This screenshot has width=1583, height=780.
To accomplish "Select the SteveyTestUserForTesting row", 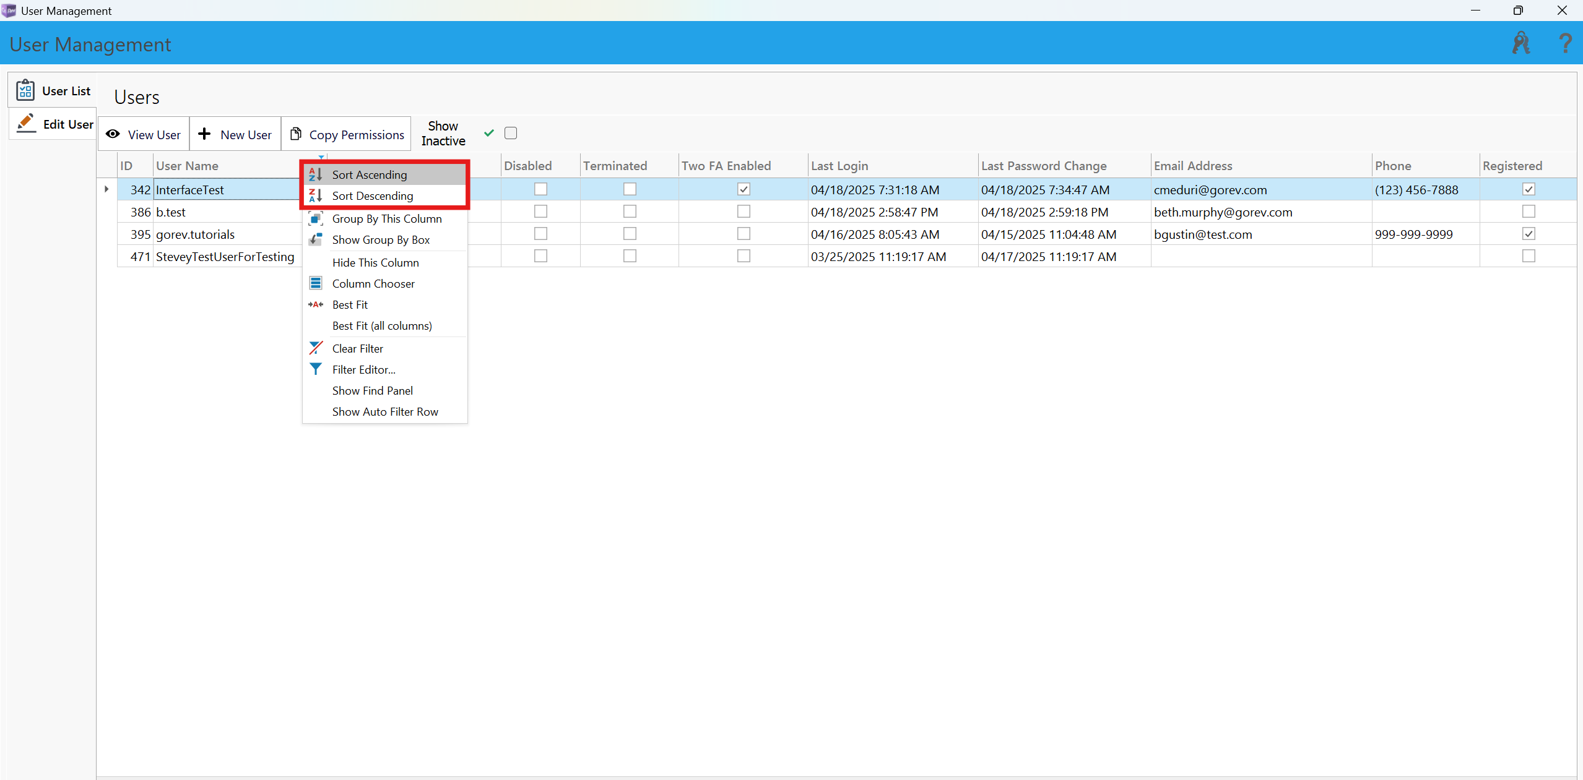I will 847,256.
